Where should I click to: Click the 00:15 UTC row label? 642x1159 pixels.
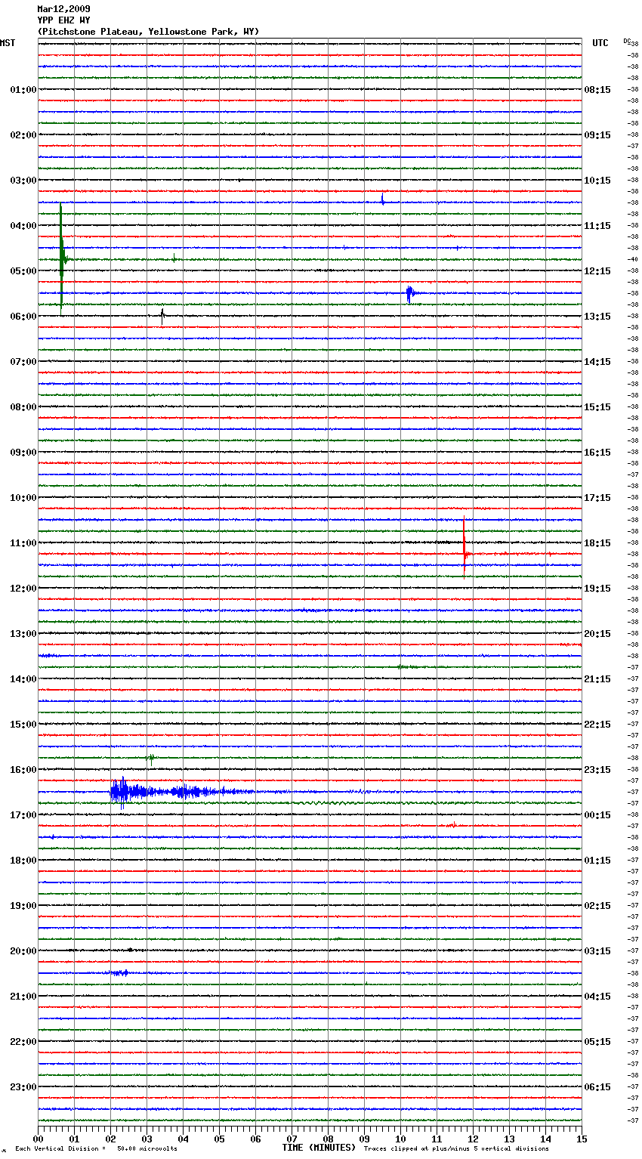point(597,815)
